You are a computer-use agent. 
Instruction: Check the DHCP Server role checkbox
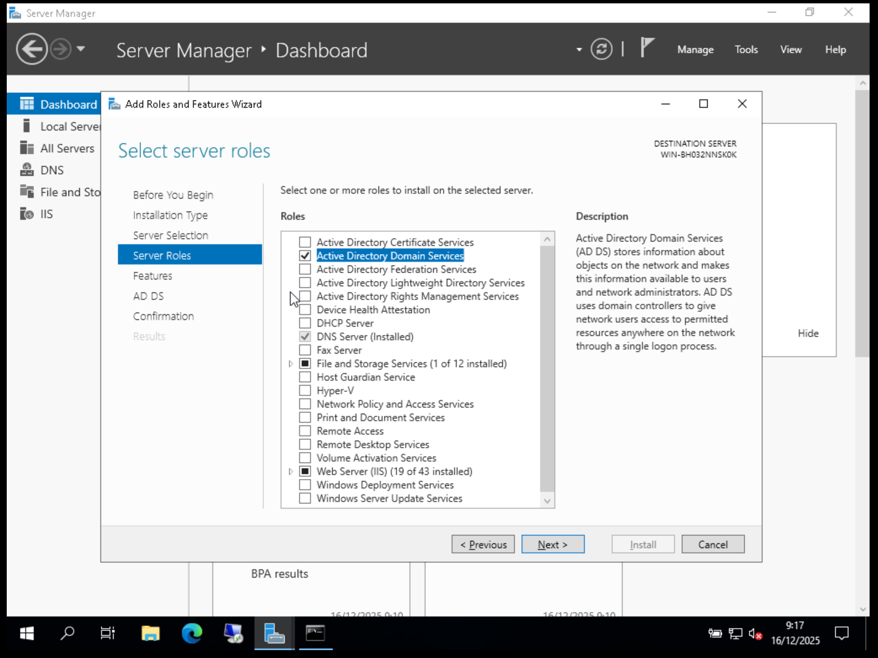pyautogui.click(x=305, y=323)
